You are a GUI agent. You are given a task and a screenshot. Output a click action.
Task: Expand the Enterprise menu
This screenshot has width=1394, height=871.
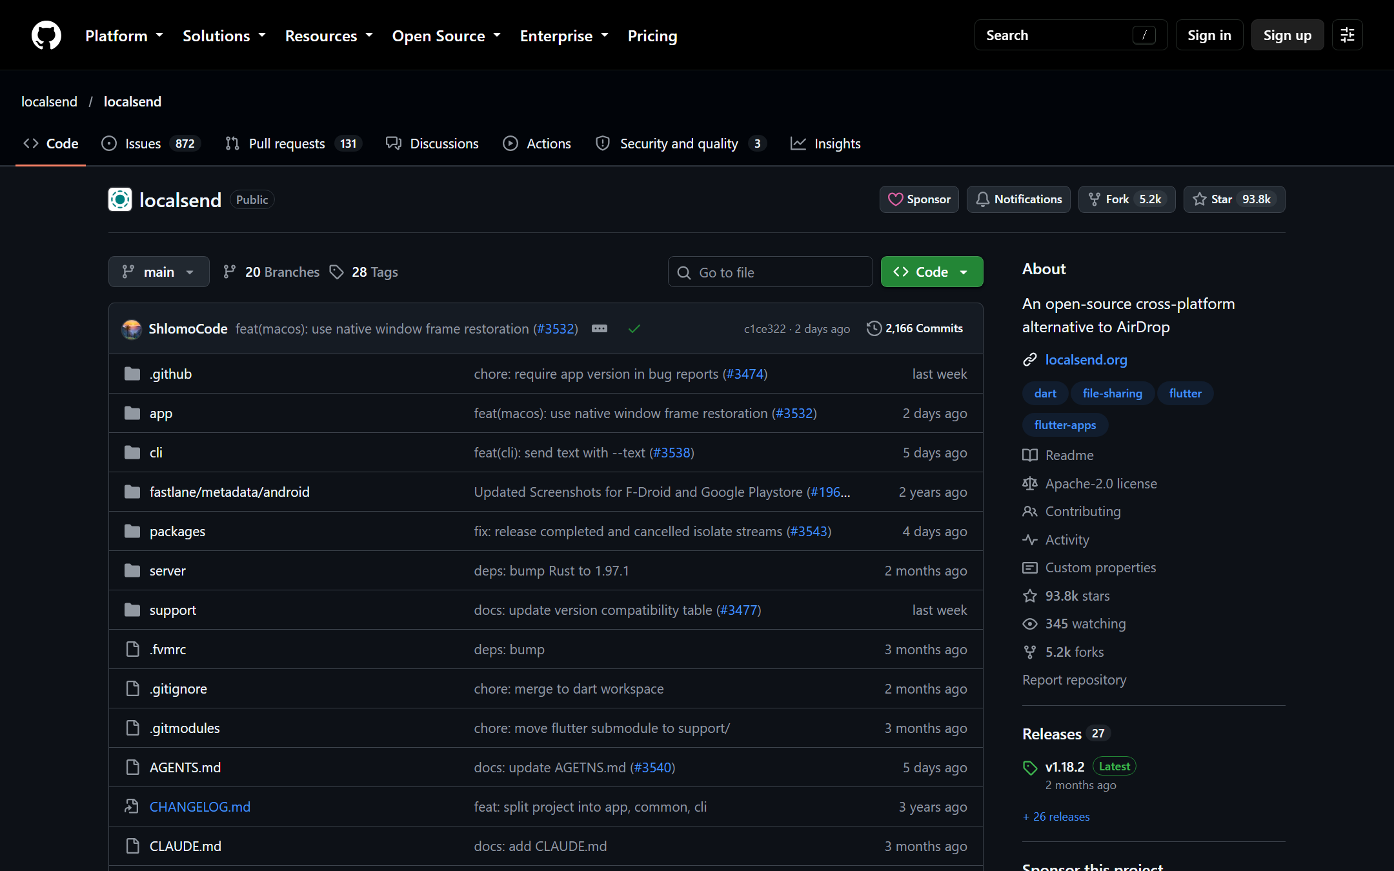(x=565, y=35)
